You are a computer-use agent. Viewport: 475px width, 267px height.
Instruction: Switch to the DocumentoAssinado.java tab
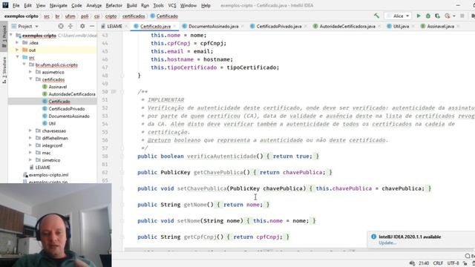pos(213,27)
